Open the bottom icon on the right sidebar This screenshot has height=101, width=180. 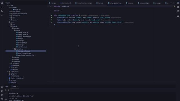(178, 17)
